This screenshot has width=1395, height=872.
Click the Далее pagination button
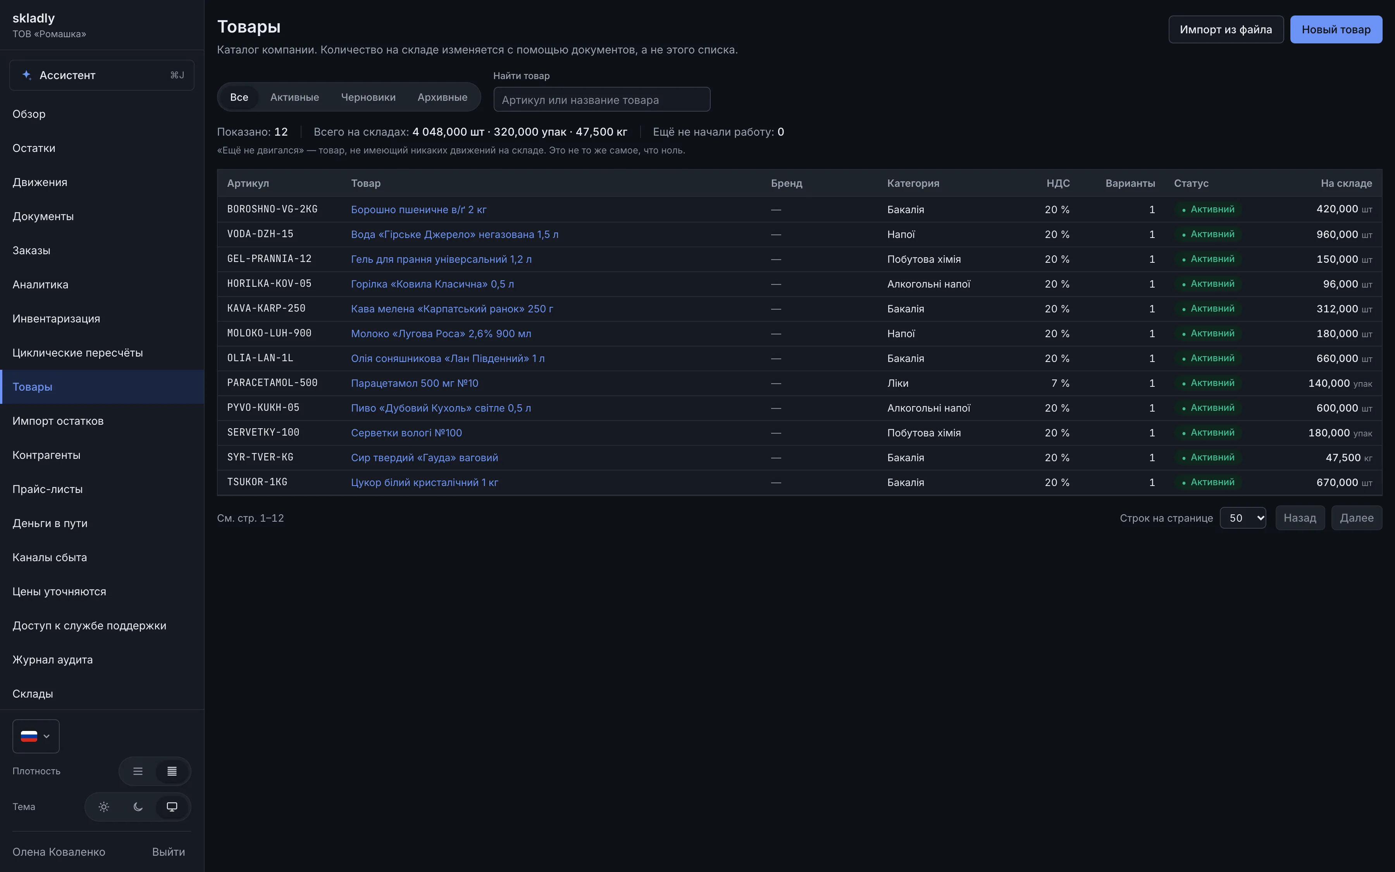click(x=1356, y=518)
